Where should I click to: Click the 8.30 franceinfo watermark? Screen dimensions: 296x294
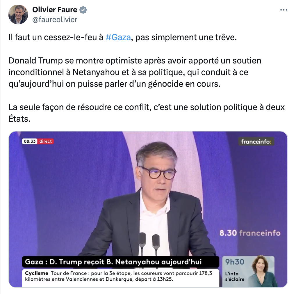point(250,233)
